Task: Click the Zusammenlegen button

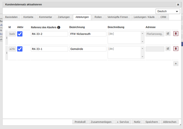Action: (x=101, y=122)
